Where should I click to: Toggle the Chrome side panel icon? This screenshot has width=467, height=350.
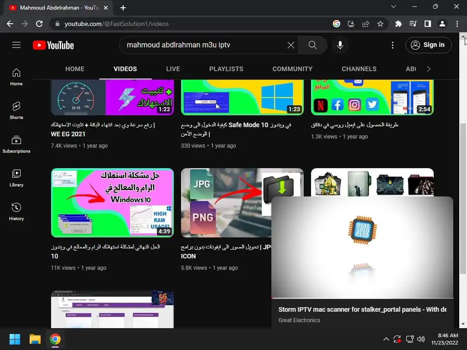coord(428,24)
